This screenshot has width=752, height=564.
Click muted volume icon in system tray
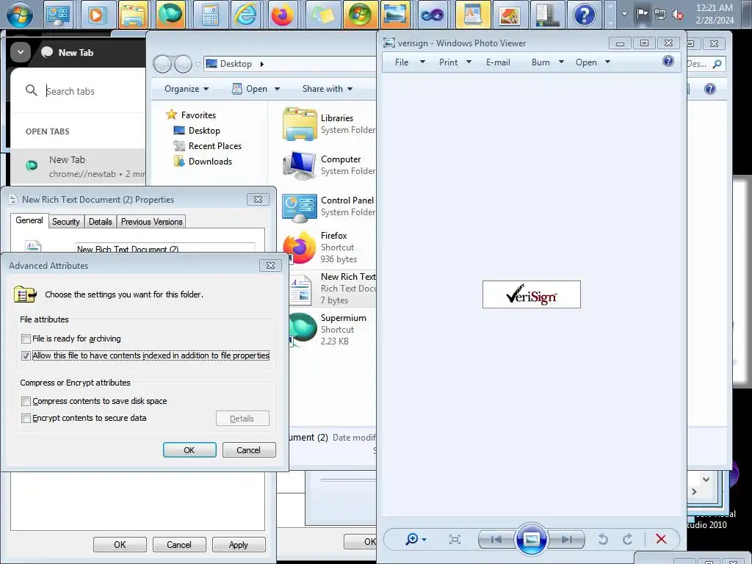pos(678,15)
